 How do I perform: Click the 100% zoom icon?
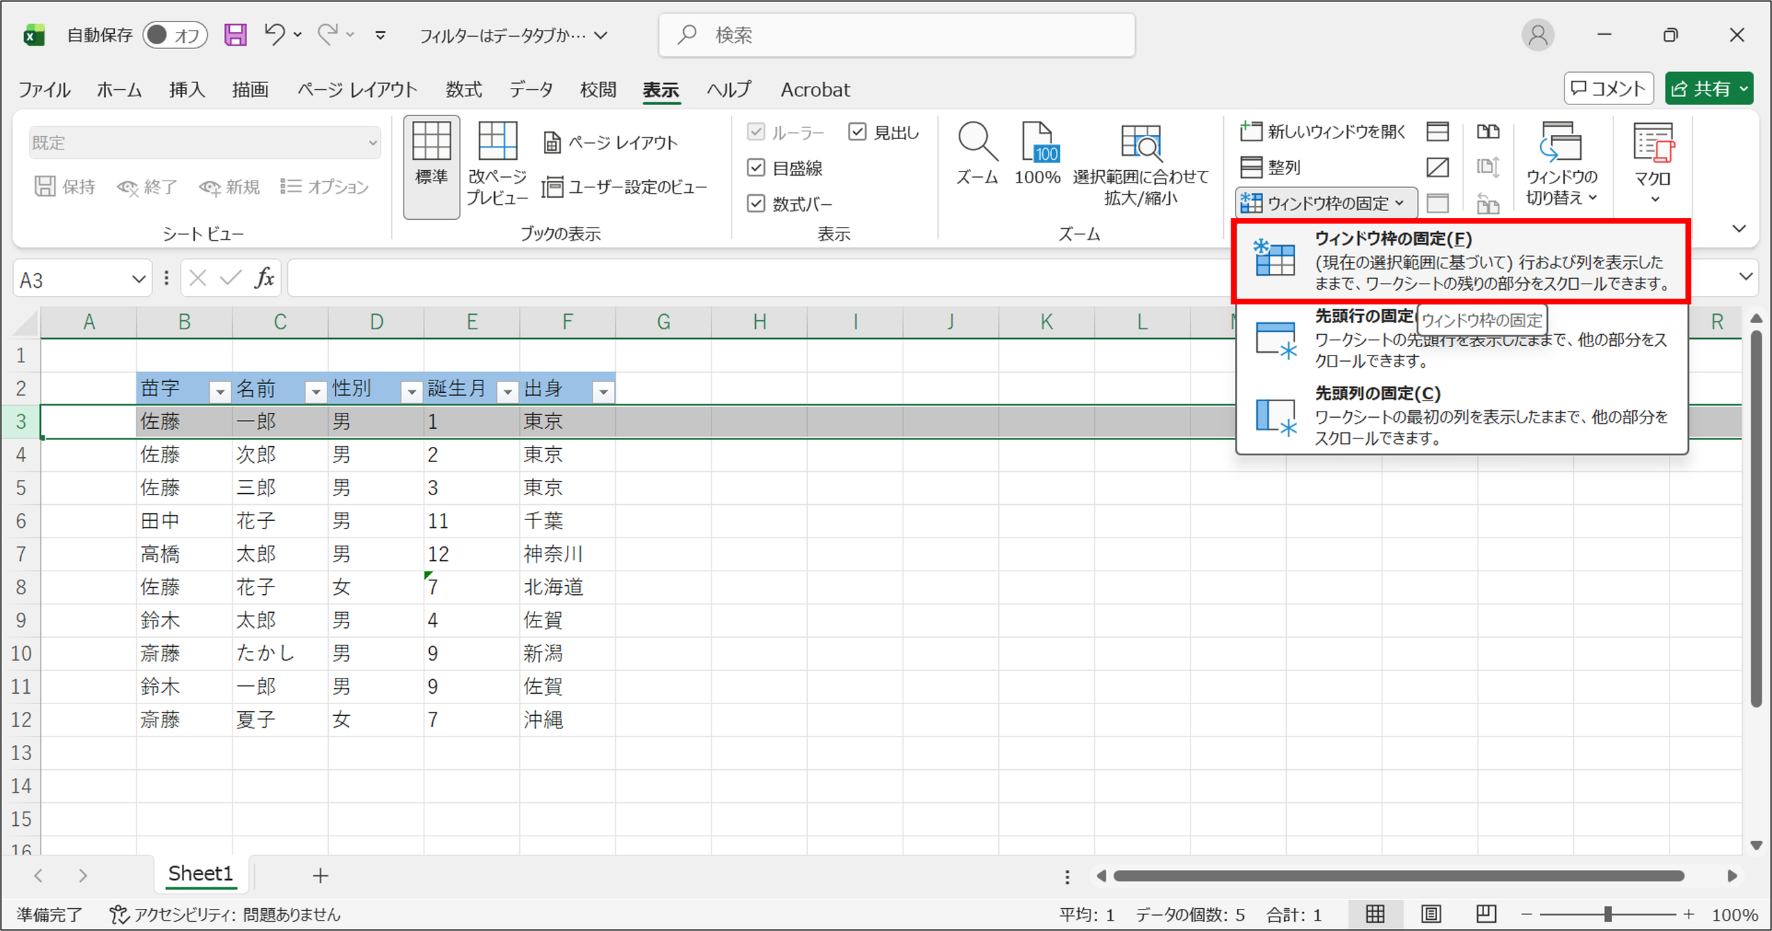pos(1038,142)
